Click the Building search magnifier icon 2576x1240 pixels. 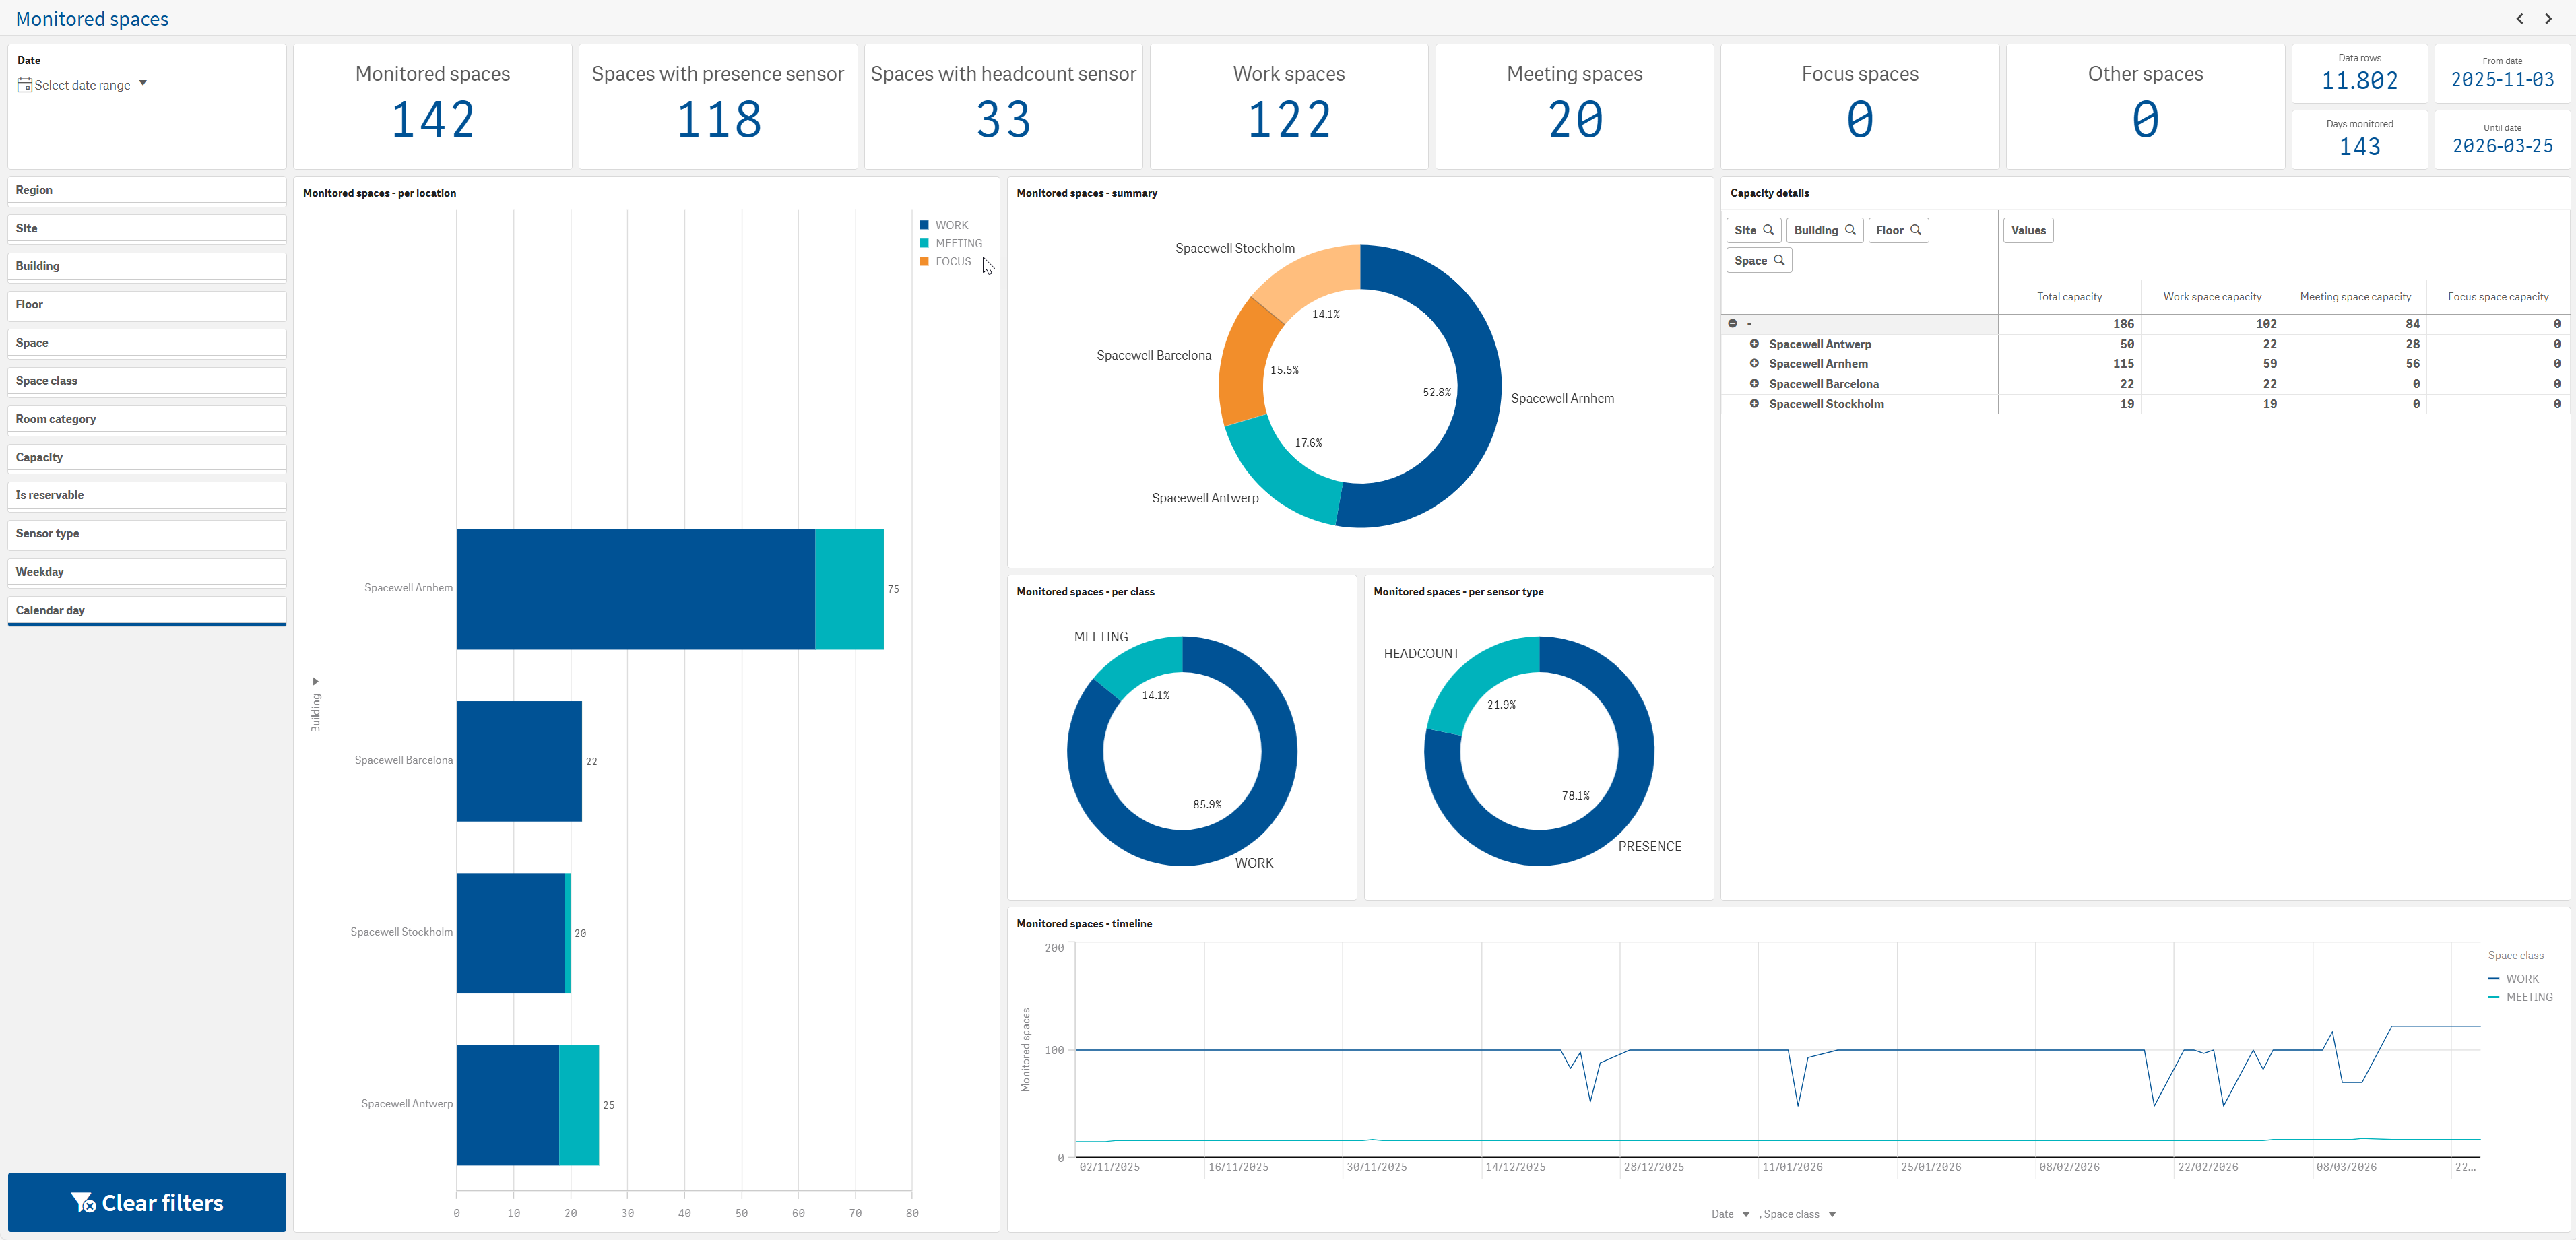[1850, 230]
